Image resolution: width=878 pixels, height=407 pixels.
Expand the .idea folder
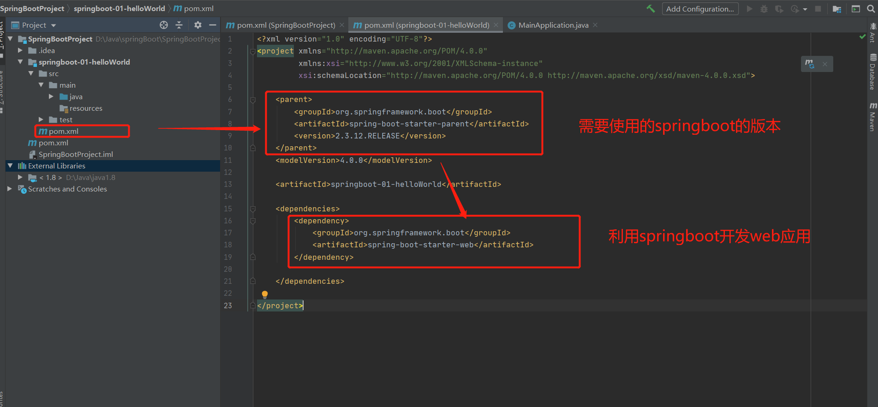(20, 50)
